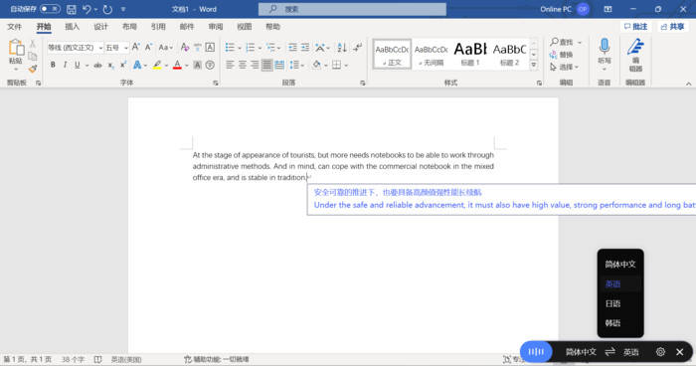Open the font name dropdown
Screen dimensions: 696x366
100,48
